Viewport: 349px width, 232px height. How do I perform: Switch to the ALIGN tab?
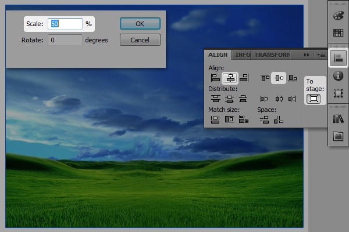click(218, 55)
